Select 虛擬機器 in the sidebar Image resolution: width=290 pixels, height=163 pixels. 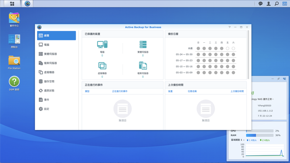click(x=56, y=72)
